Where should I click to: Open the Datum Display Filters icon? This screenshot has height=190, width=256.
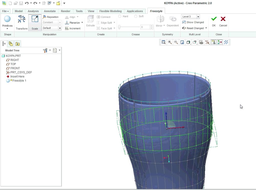[207, 42]
